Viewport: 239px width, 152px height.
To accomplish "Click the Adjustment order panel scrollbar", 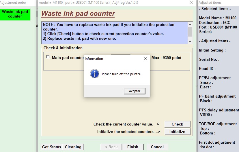I will 37,14.
